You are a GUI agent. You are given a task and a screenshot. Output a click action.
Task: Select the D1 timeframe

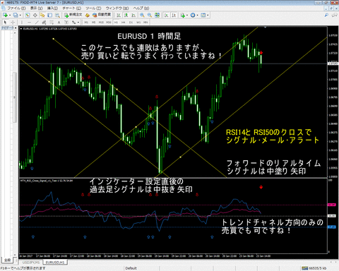tap(131, 23)
